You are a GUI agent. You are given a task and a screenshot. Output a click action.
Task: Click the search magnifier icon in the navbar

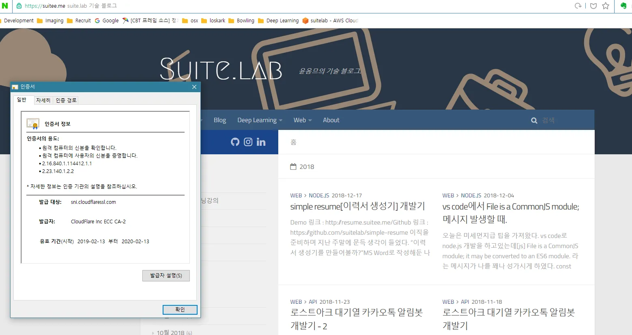(534, 120)
